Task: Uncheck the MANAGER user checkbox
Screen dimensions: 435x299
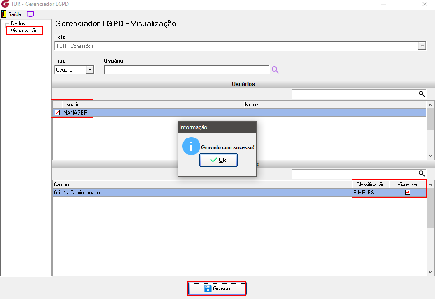Action: [57, 113]
